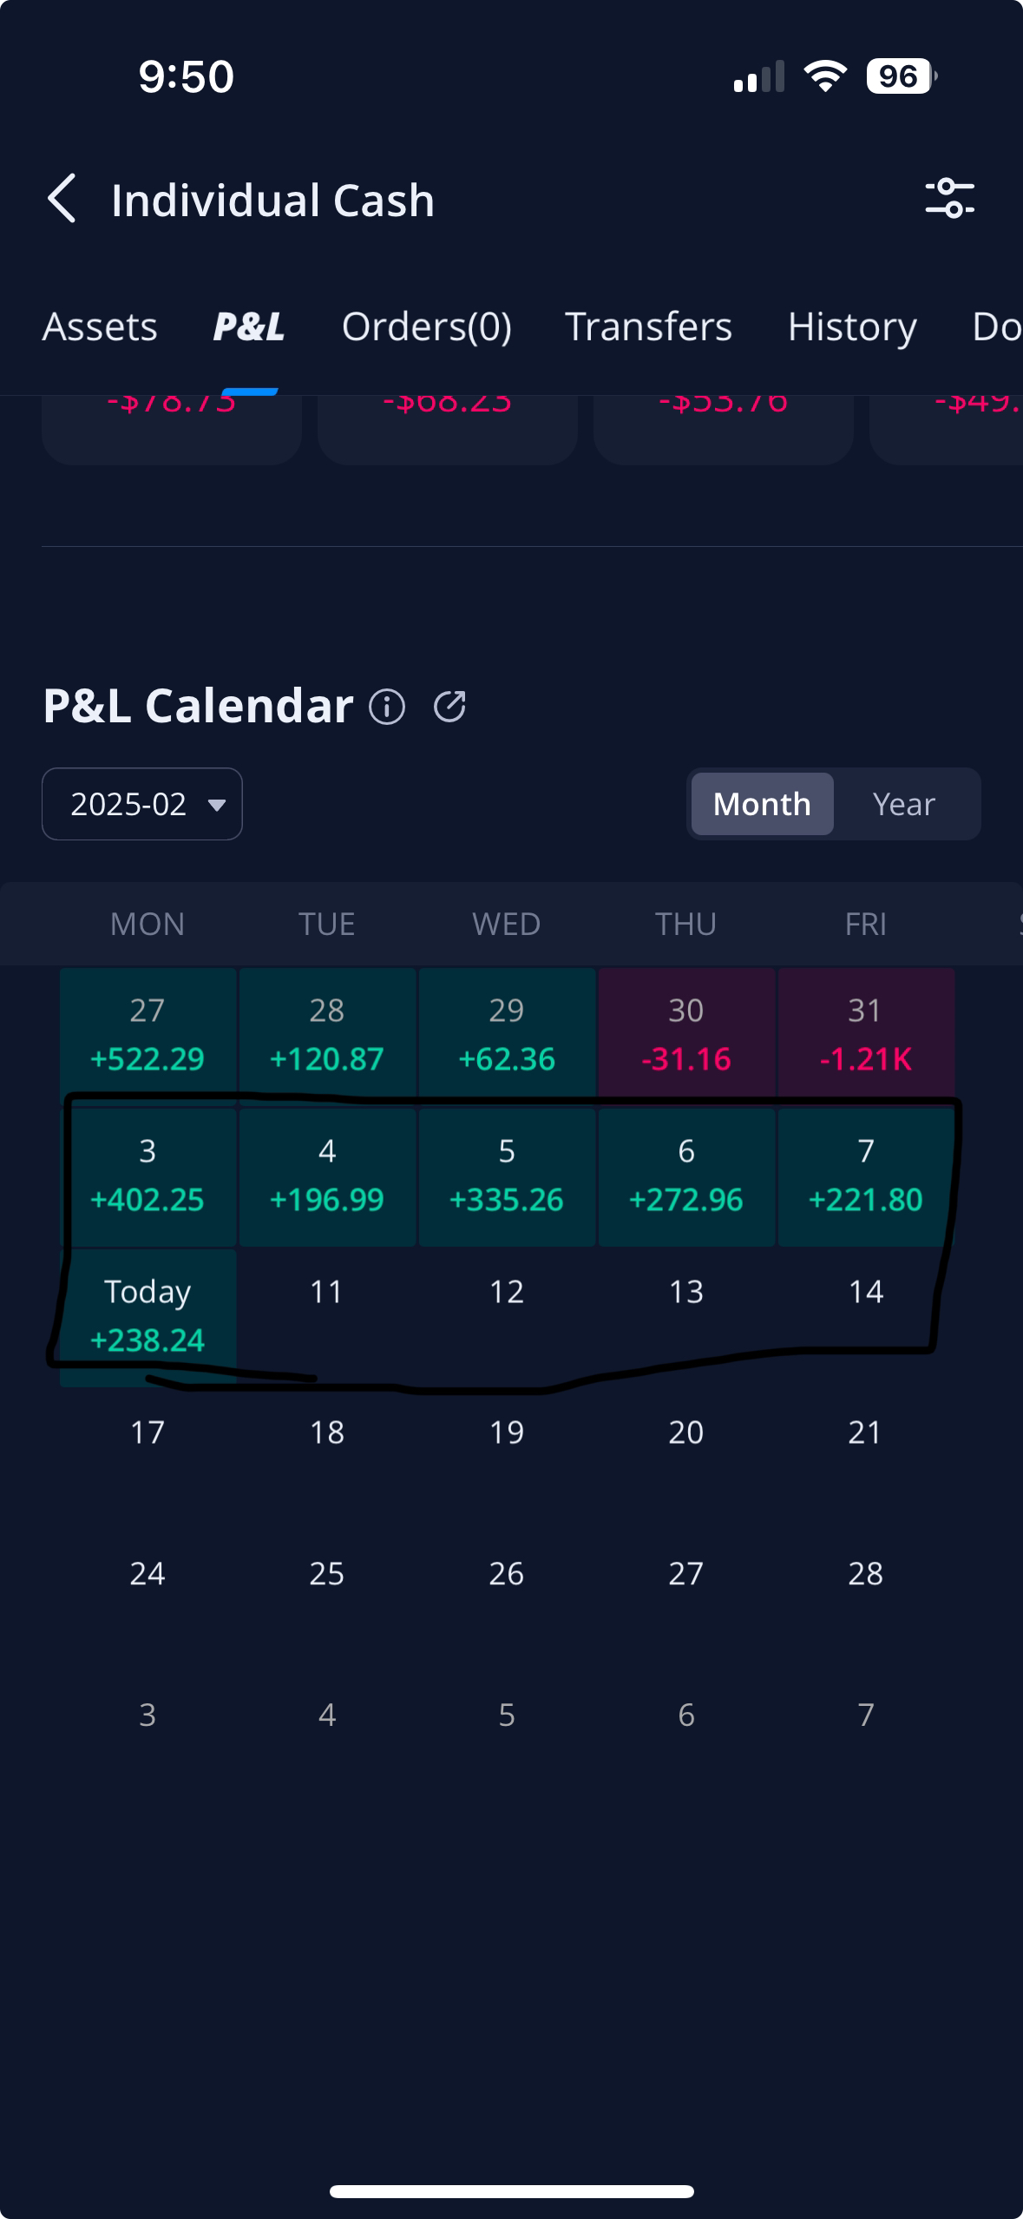Tap the back arrow beside Individual Cash
The height and width of the screenshot is (2219, 1023).
pyautogui.click(x=62, y=199)
